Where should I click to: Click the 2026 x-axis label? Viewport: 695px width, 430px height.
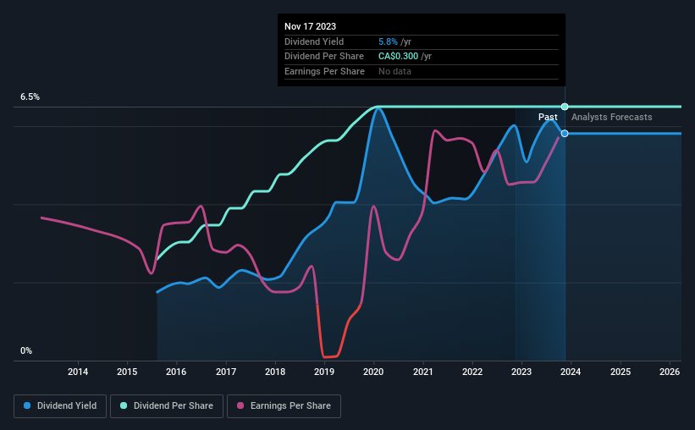pyautogui.click(x=670, y=372)
